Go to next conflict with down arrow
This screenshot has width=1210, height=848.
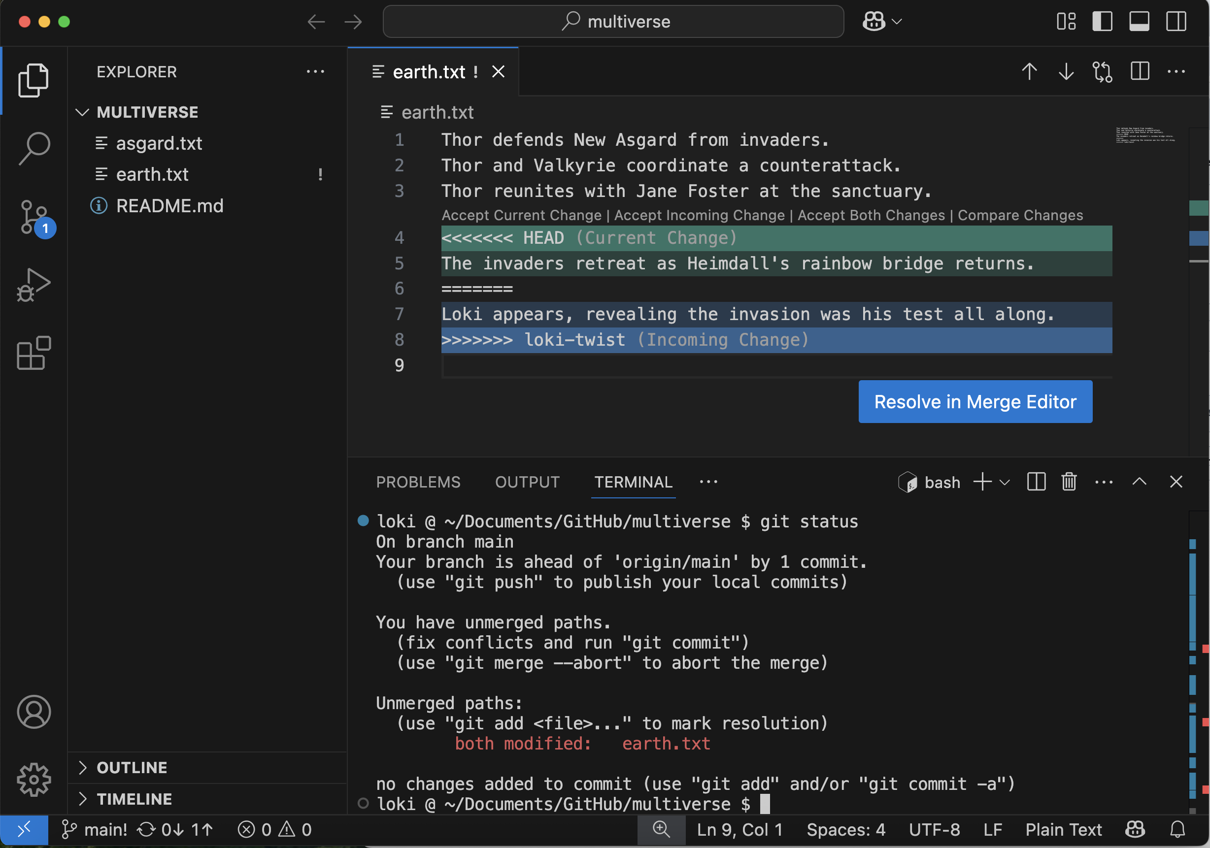coord(1066,71)
